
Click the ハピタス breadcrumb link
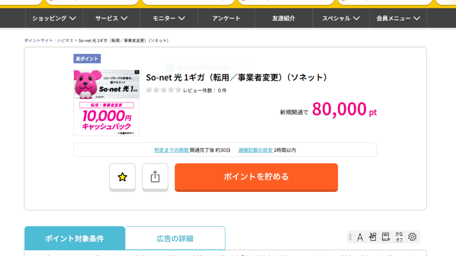[x=65, y=41]
